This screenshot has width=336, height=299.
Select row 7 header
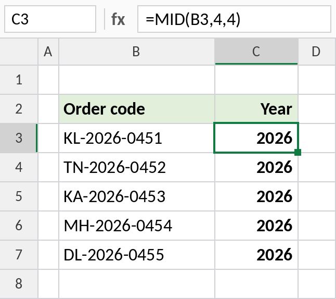pos(19,255)
